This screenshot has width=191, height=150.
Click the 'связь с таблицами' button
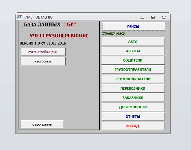43,52
